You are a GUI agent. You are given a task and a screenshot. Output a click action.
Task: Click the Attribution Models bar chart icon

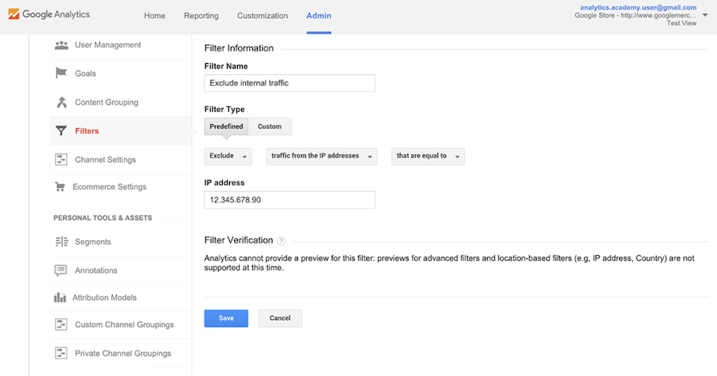60,298
